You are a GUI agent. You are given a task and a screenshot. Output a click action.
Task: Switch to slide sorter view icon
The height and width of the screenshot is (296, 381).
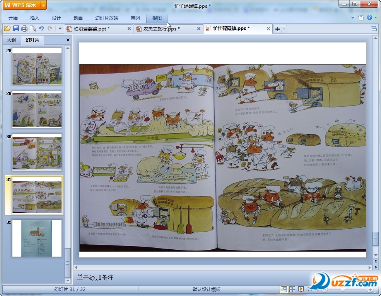(x=292, y=289)
